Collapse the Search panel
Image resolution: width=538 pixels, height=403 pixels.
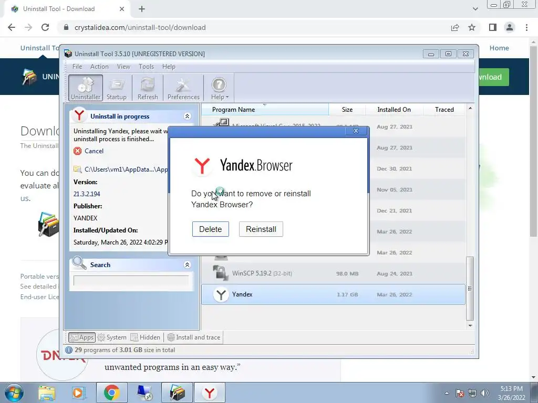pos(187,264)
